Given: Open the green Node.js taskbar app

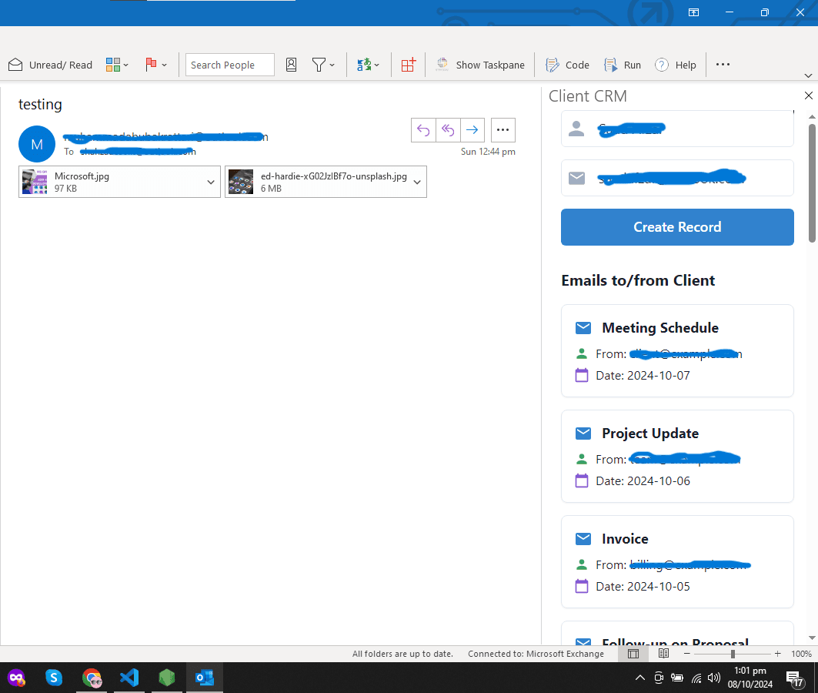Looking at the screenshot, I should click(167, 678).
